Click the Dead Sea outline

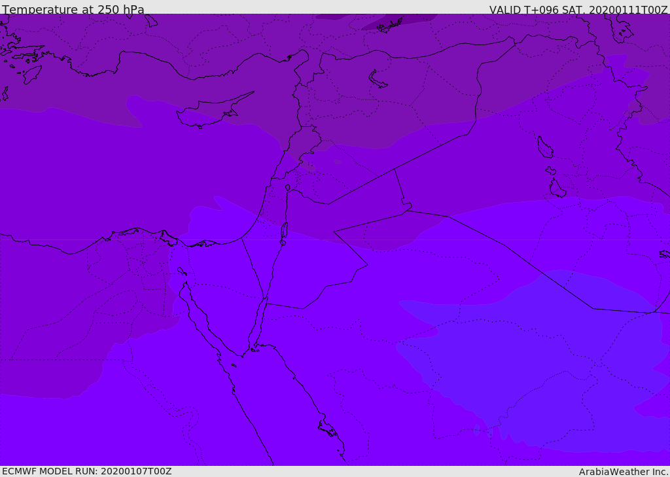click(284, 231)
